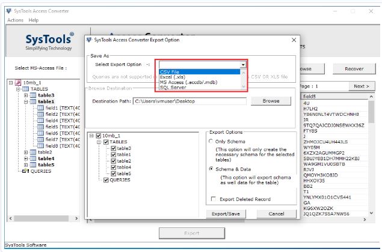Viewport: 382px width, 252px height.
Task: Choose CSV File from export options list
Action: (200, 71)
